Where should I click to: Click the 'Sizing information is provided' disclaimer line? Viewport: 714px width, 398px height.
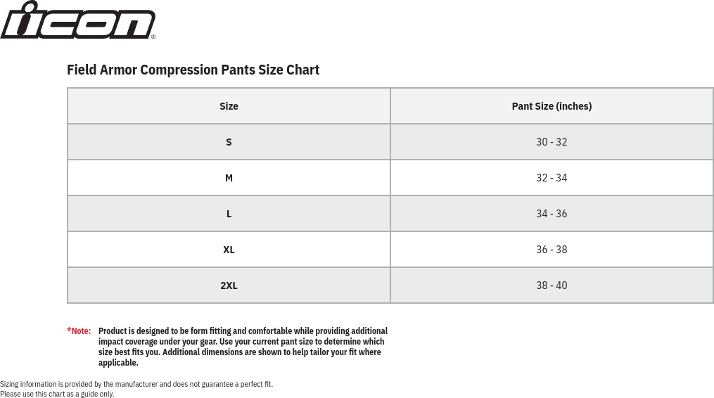tap(136, 384)
